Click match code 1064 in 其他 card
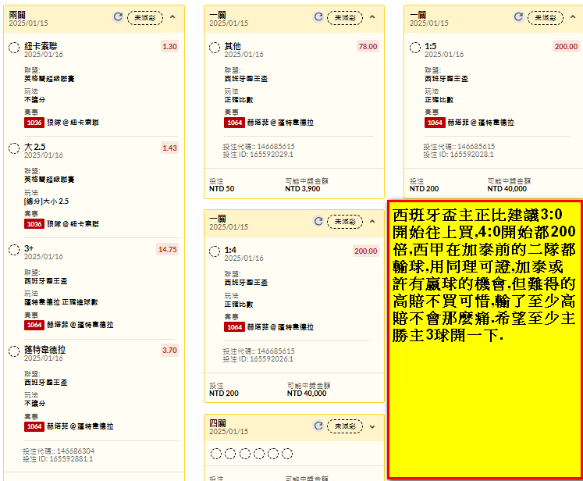This screenshot has height=481, width=583. [234, 123]
